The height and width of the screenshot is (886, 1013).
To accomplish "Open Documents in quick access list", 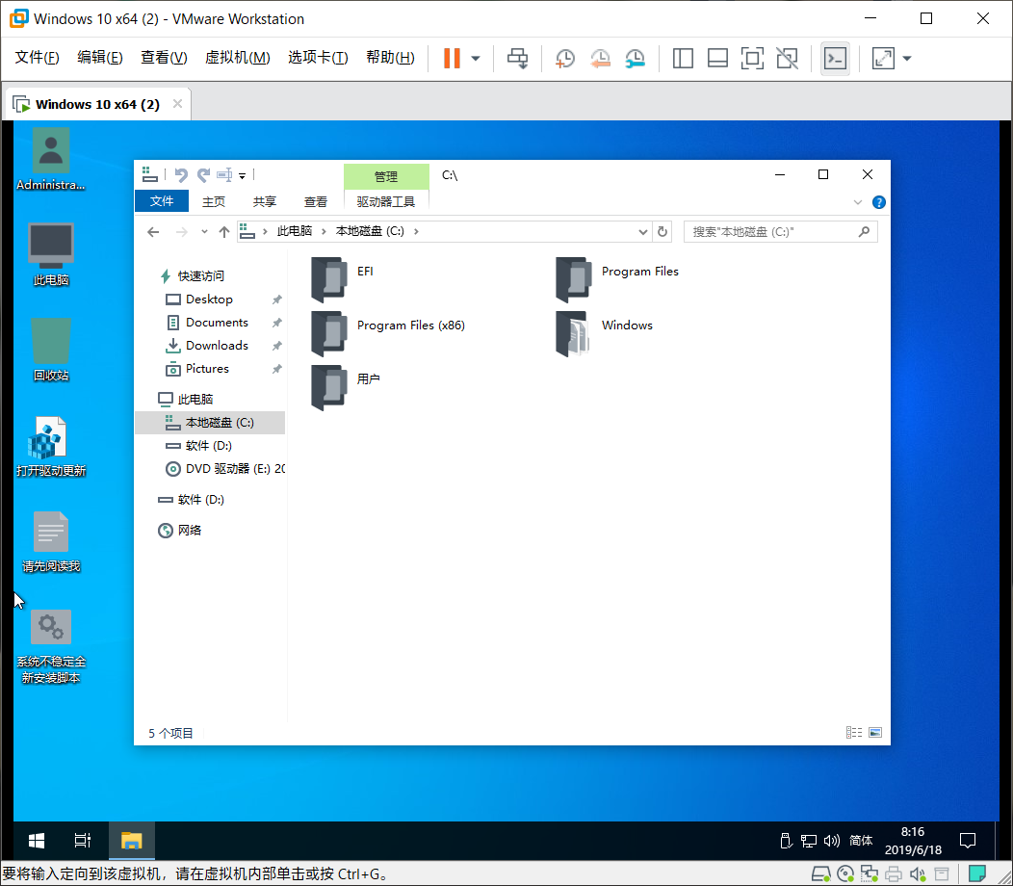I will pyautogui.click(x=217, y=323).
